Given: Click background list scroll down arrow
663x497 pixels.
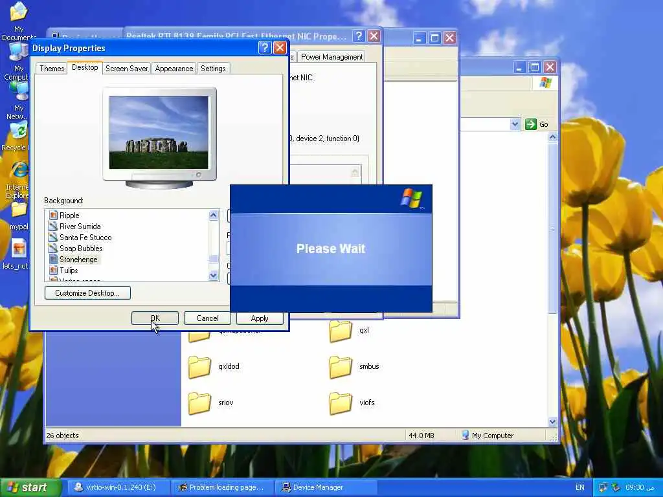Looking at the screenshot, I should [214, 276].
